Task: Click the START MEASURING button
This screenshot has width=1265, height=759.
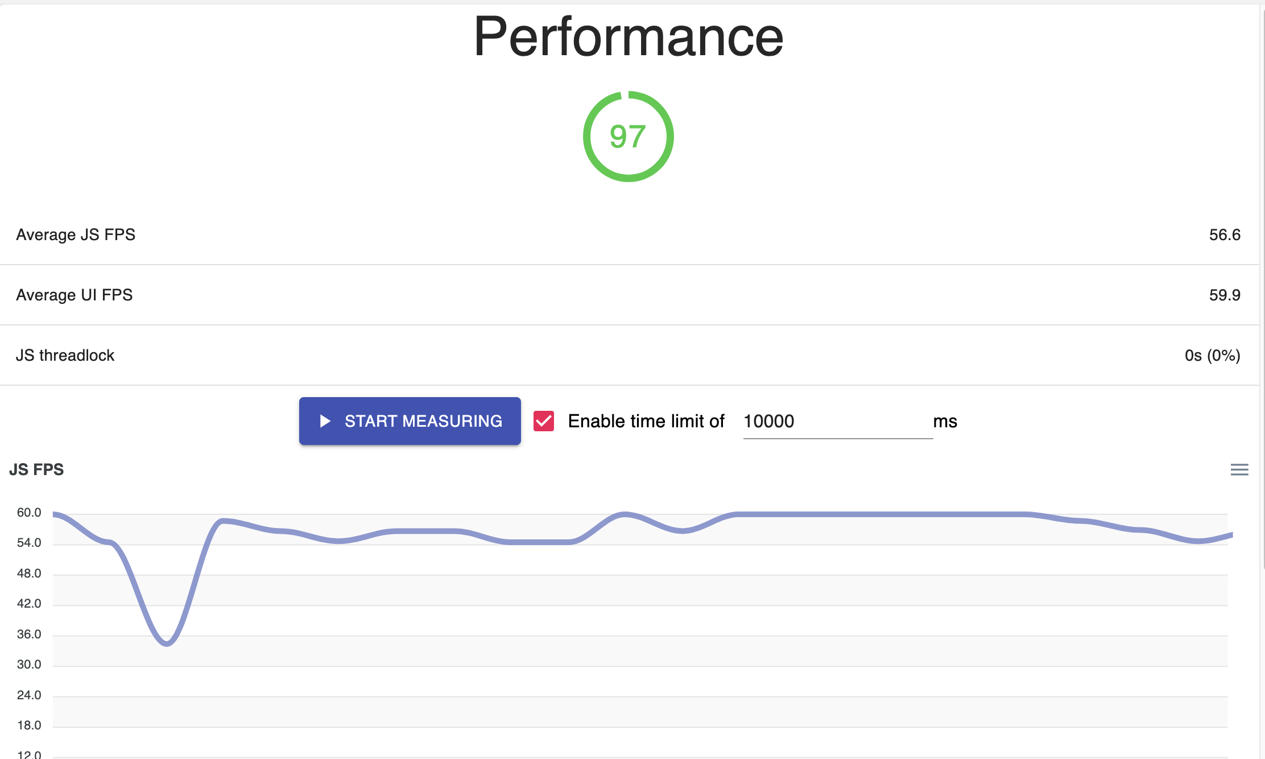Action: pyautogui.click(x=410, y=421)
